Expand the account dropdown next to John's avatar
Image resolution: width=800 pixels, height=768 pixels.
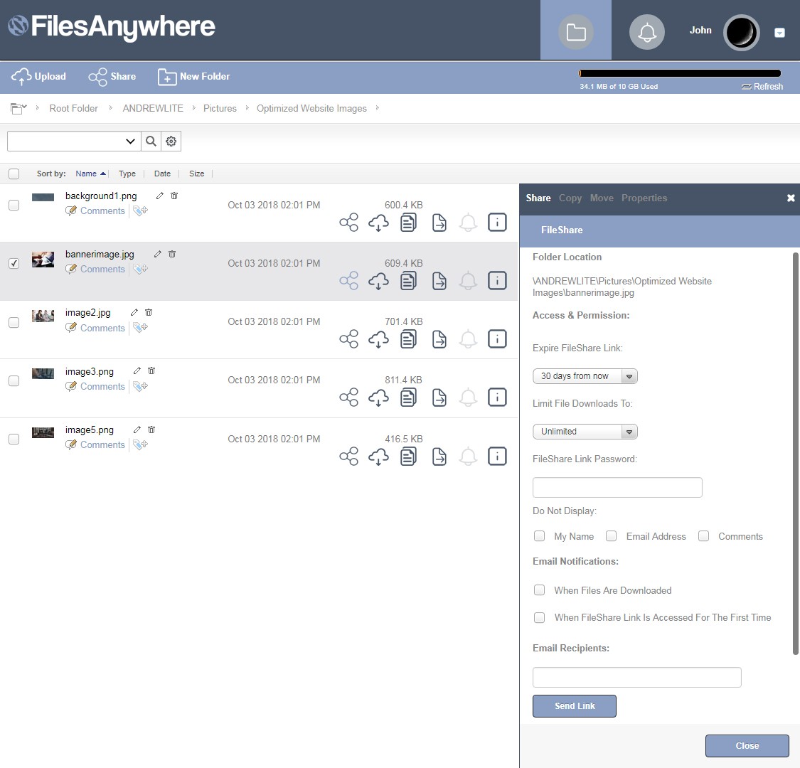(779, 32)
